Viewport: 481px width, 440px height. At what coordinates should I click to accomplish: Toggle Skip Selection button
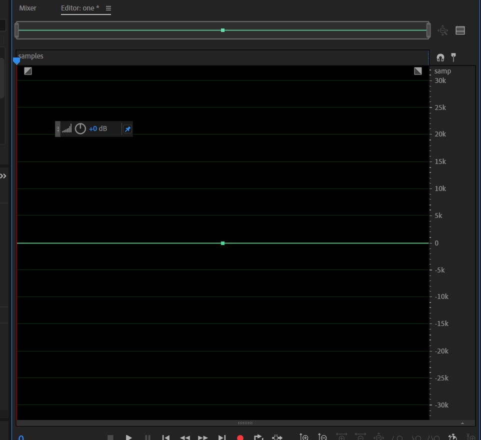point(277,437)
